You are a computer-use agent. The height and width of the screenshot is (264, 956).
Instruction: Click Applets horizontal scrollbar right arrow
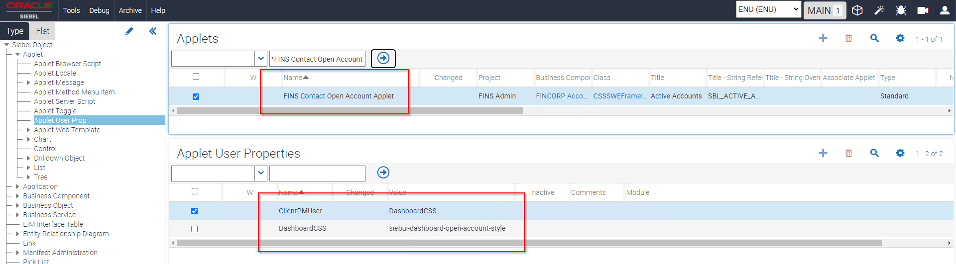coord(950,111)
